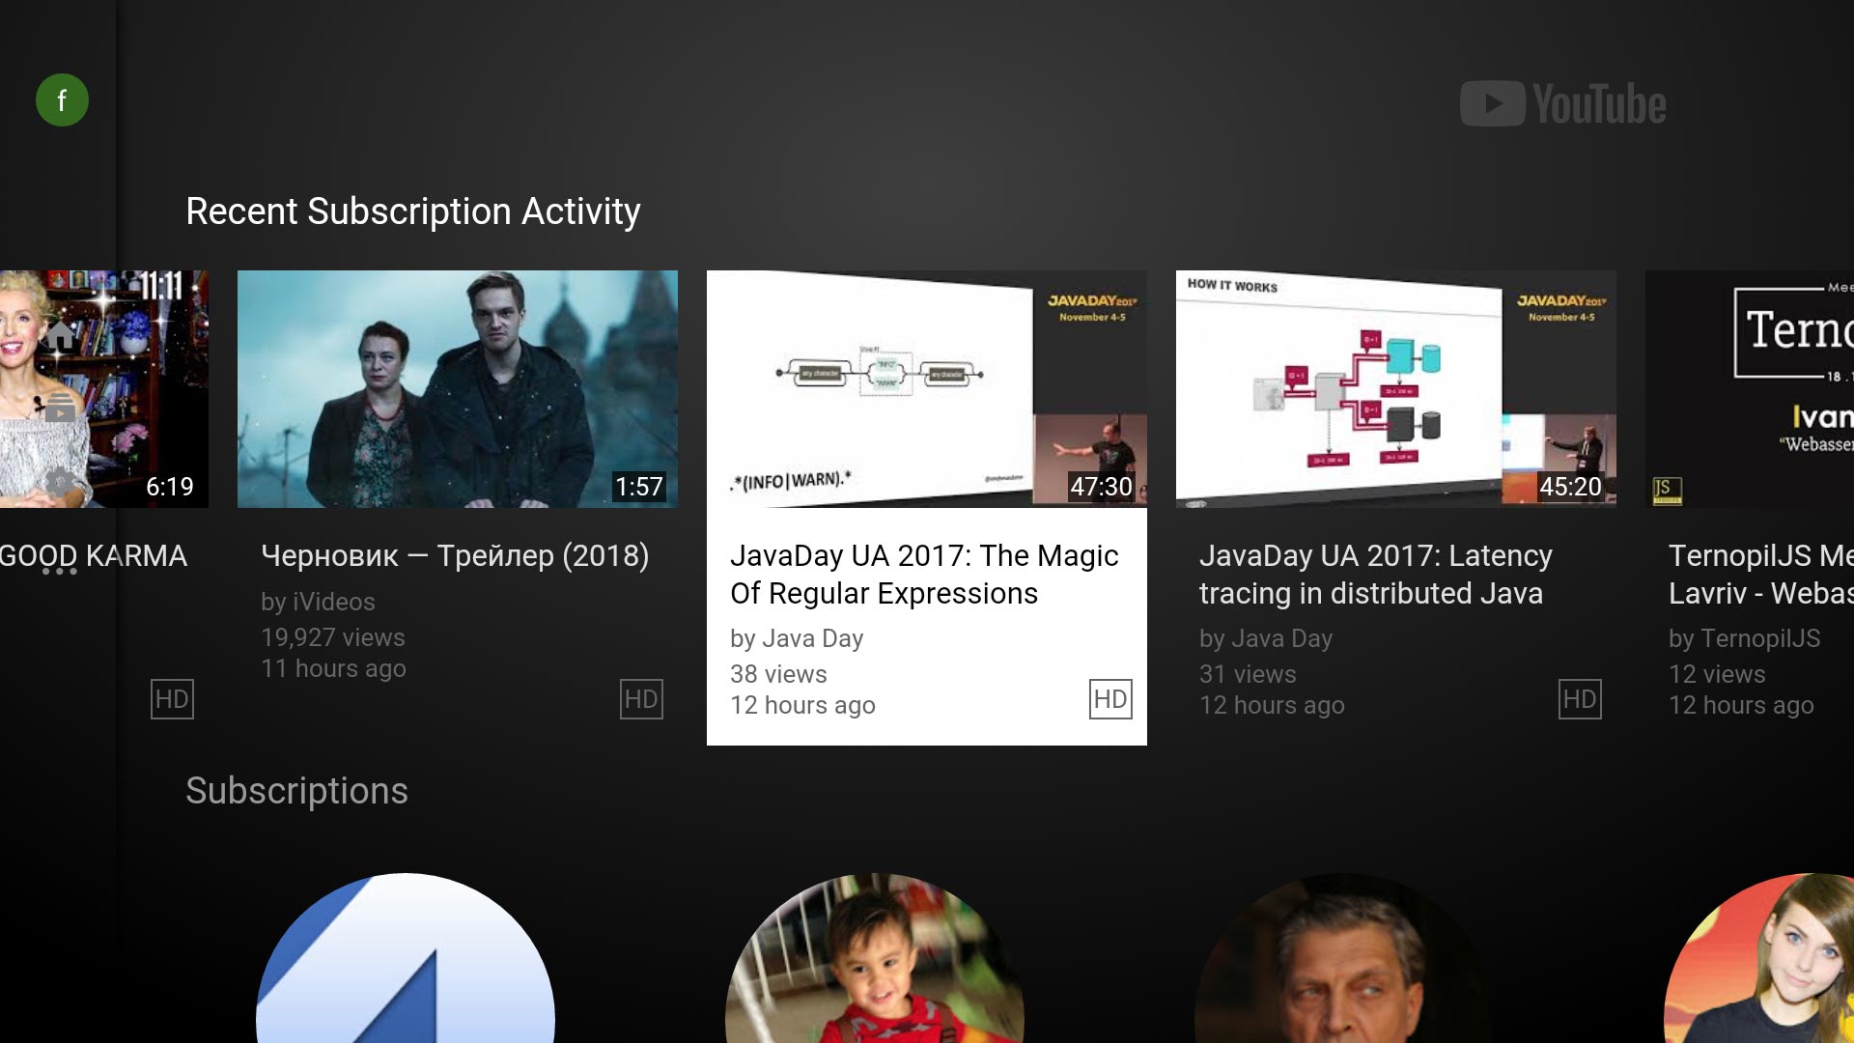Open the blonde girl orange background channel avatar

[x=1759, y=958]
